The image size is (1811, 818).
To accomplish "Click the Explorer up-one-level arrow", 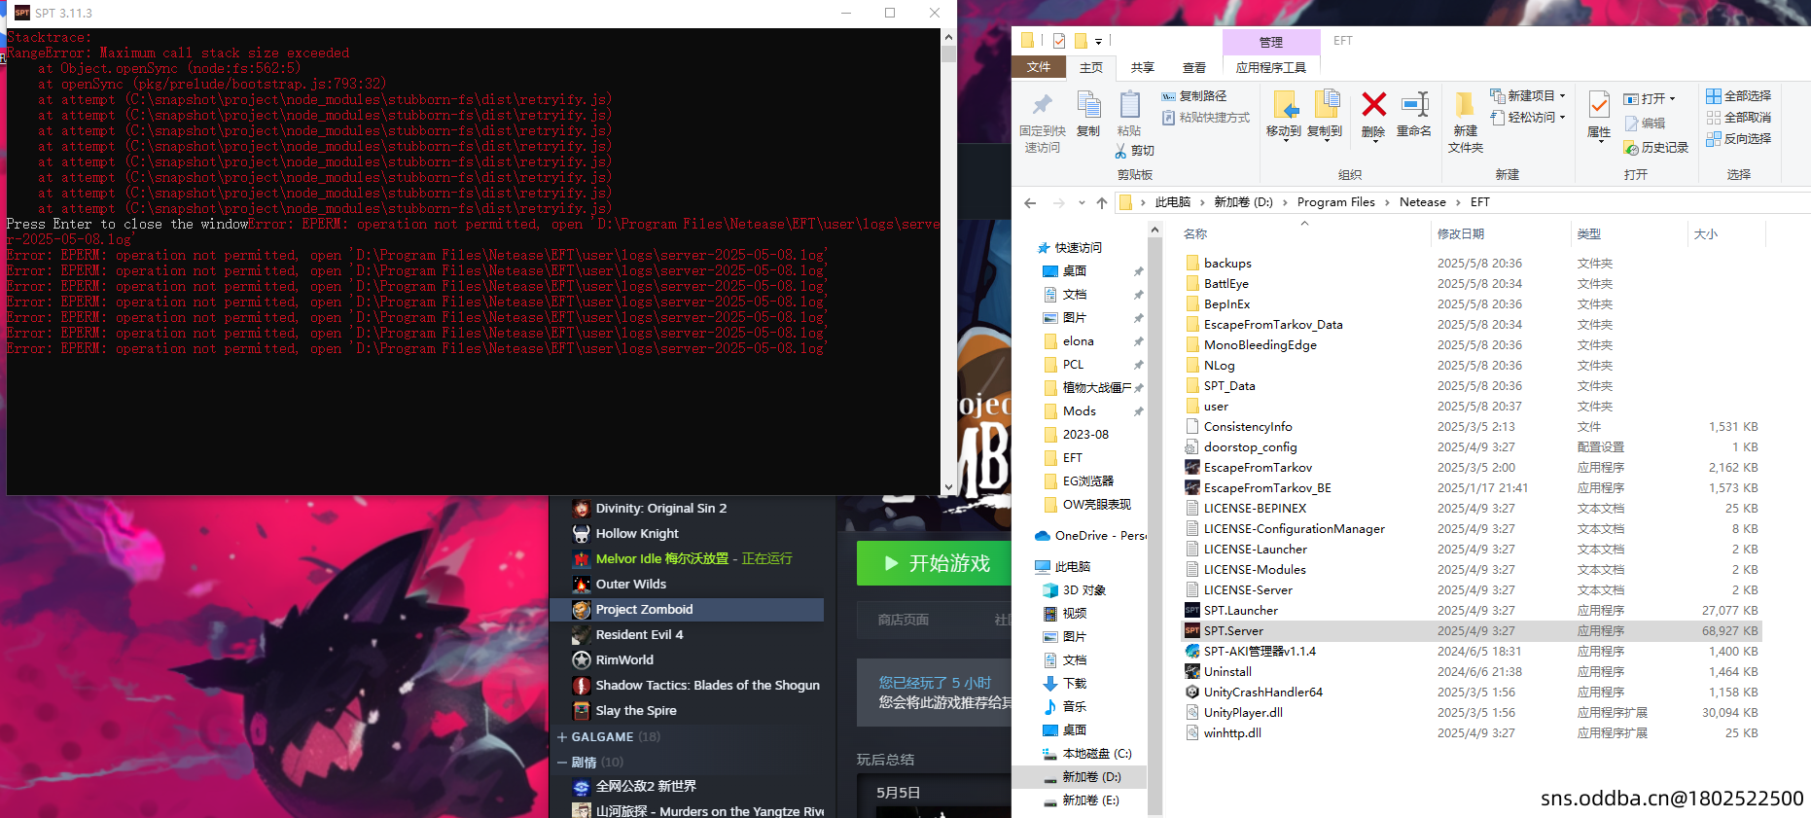I will pos(1102,202).
